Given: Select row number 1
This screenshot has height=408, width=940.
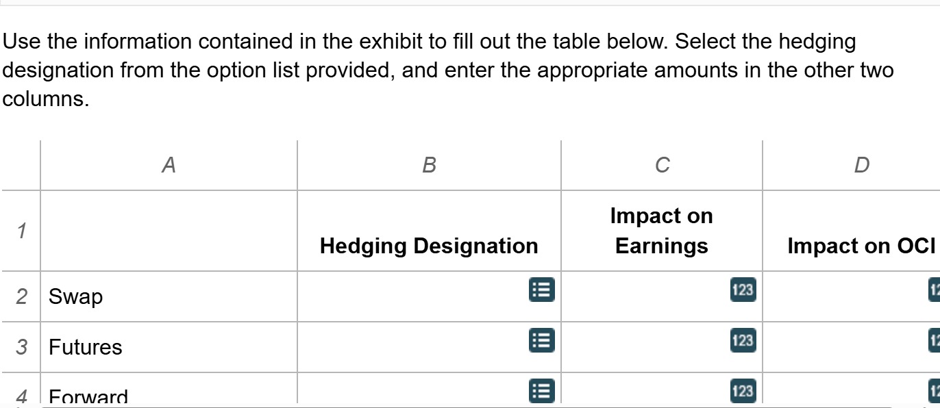Looking at the screenshot, I should pyautogui.click(x=21, y=231).
